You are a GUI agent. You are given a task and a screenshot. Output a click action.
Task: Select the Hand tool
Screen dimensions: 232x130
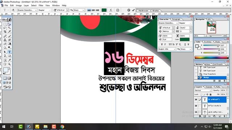click(5, 64)
